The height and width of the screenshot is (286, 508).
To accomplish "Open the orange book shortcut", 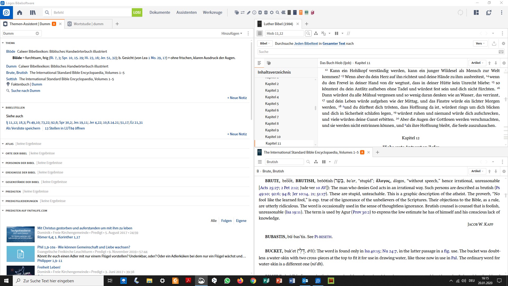I will pyautogui.click(x=301, y=12).
